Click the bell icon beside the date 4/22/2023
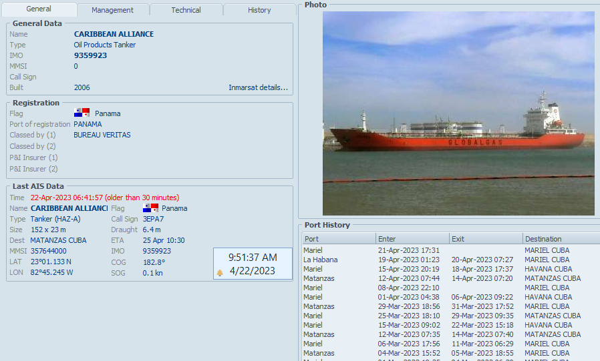The image size is (600, 361). [220, 272]
